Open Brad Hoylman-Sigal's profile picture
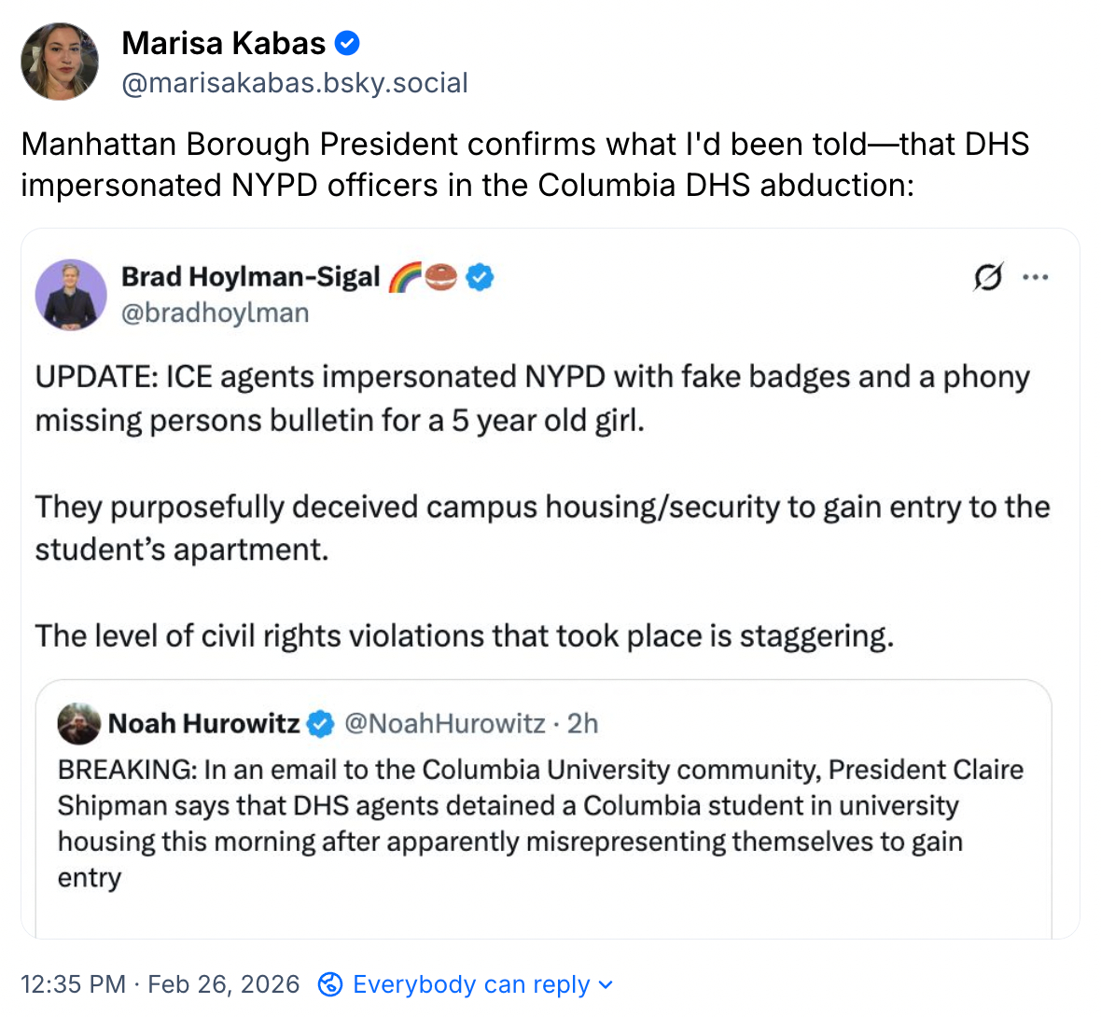 tap(71, 295)
